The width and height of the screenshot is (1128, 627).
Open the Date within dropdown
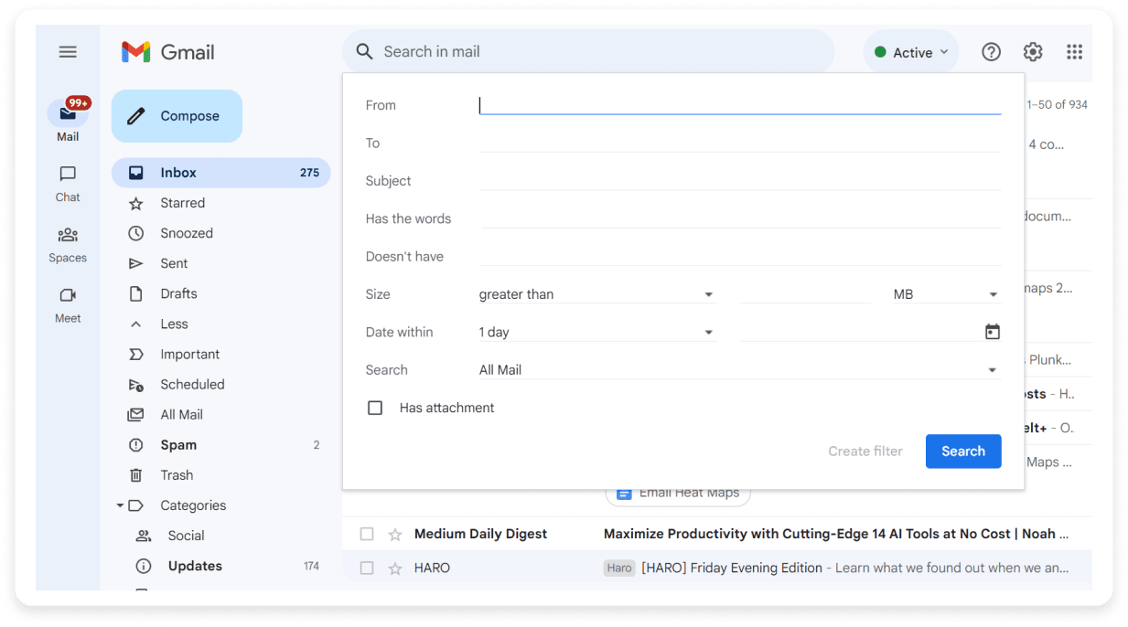595,331
